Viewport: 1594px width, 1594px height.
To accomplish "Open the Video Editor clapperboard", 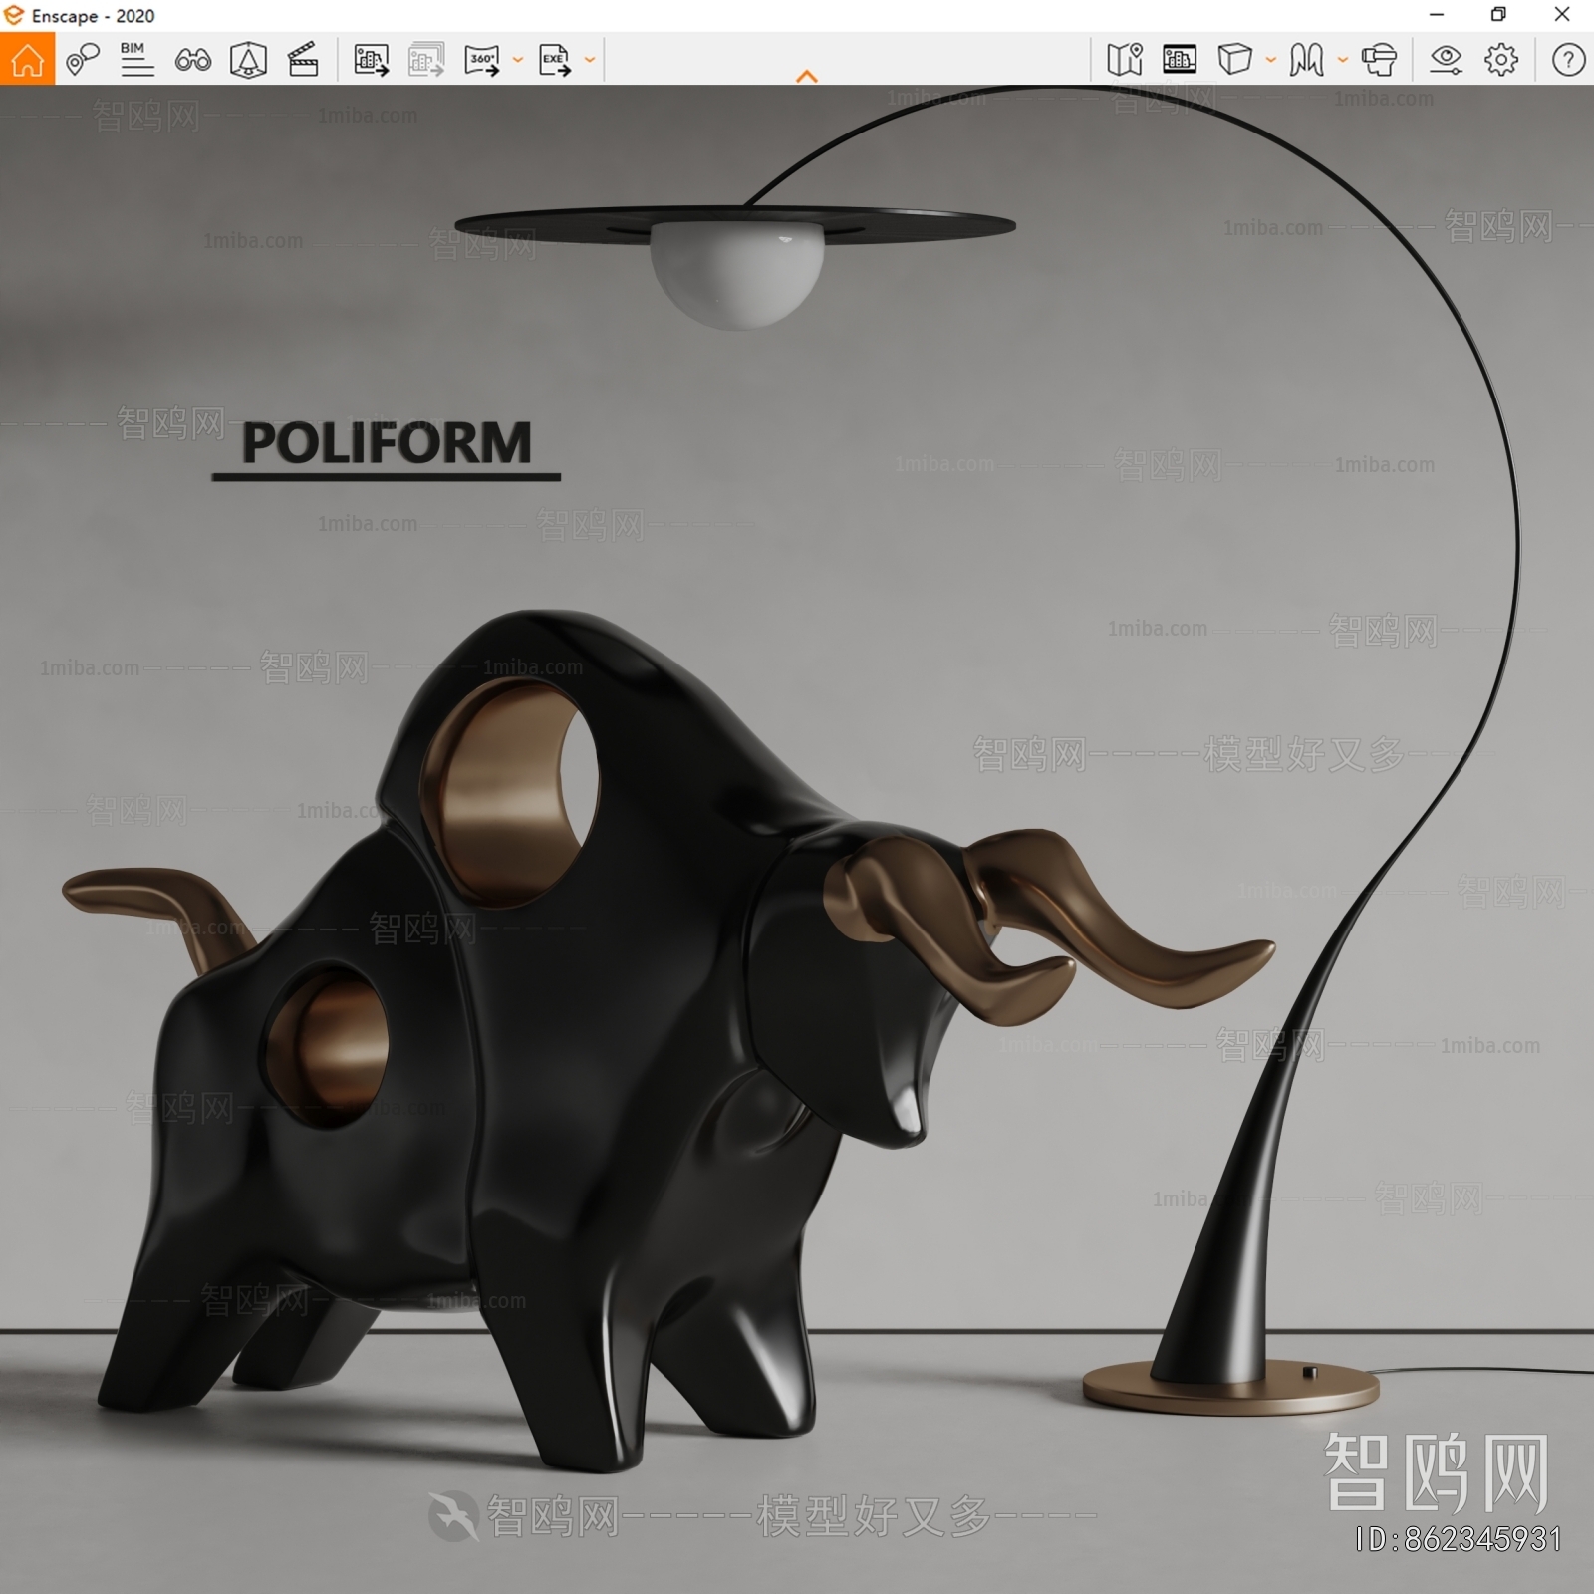I will pos(303,60).
